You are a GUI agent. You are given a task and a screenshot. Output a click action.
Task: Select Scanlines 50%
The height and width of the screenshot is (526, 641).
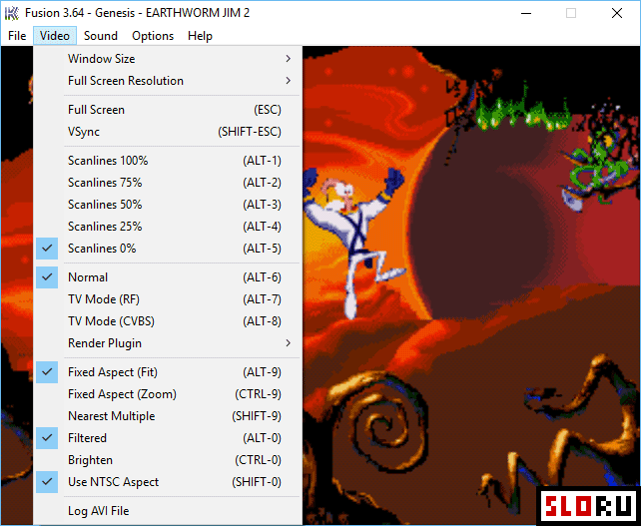tap(168, 205)
